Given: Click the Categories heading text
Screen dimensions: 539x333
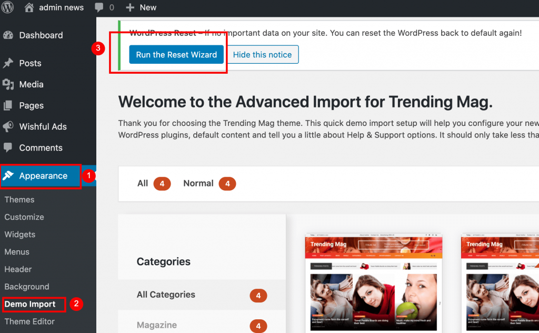Looking at the screenshot, I should tap(163, 261).
